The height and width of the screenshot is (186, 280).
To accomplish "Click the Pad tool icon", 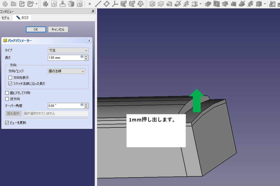I will (153, 4).
